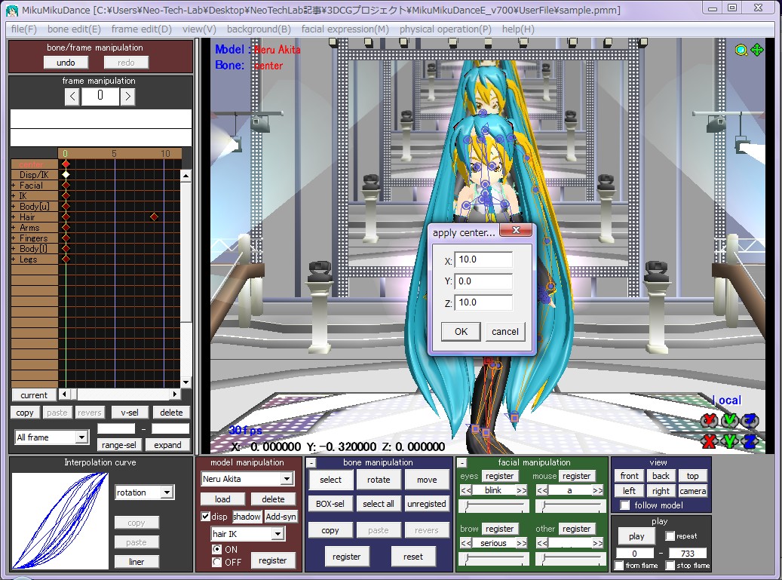Viewport: 782px width, 580px height.
Task: Click the Y-axis move handle icon
Action: pos(729,441)
